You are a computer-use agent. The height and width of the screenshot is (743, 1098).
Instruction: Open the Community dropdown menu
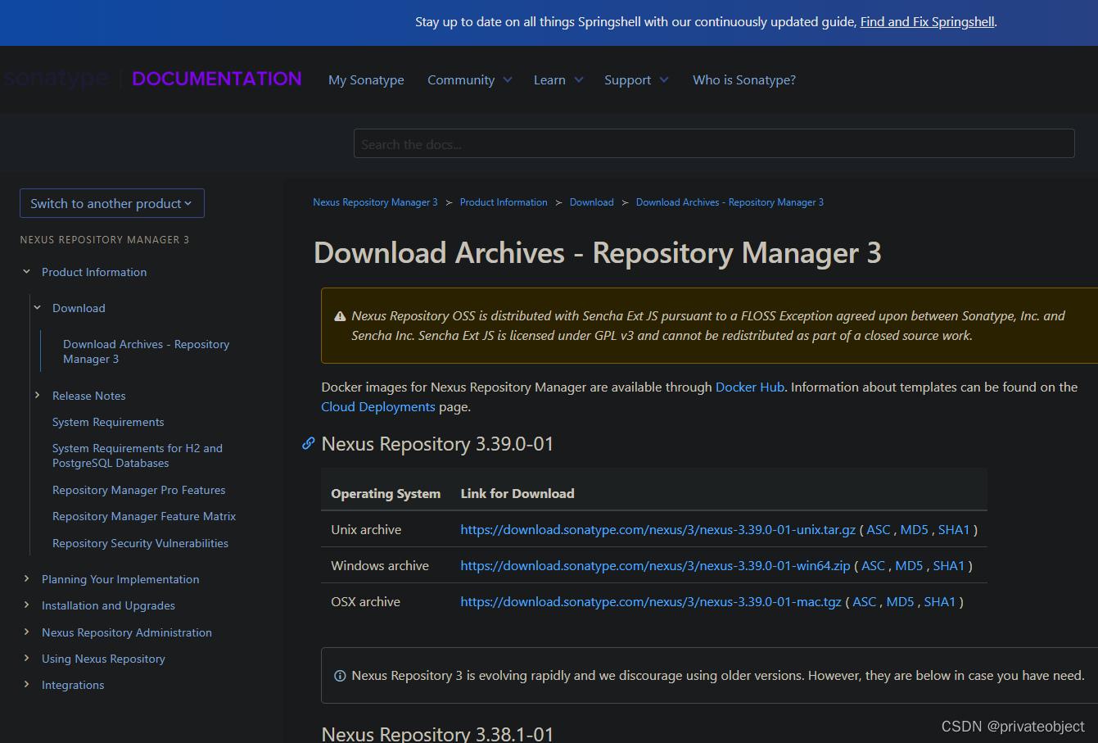pyautogui.click(x=470, y=79)
